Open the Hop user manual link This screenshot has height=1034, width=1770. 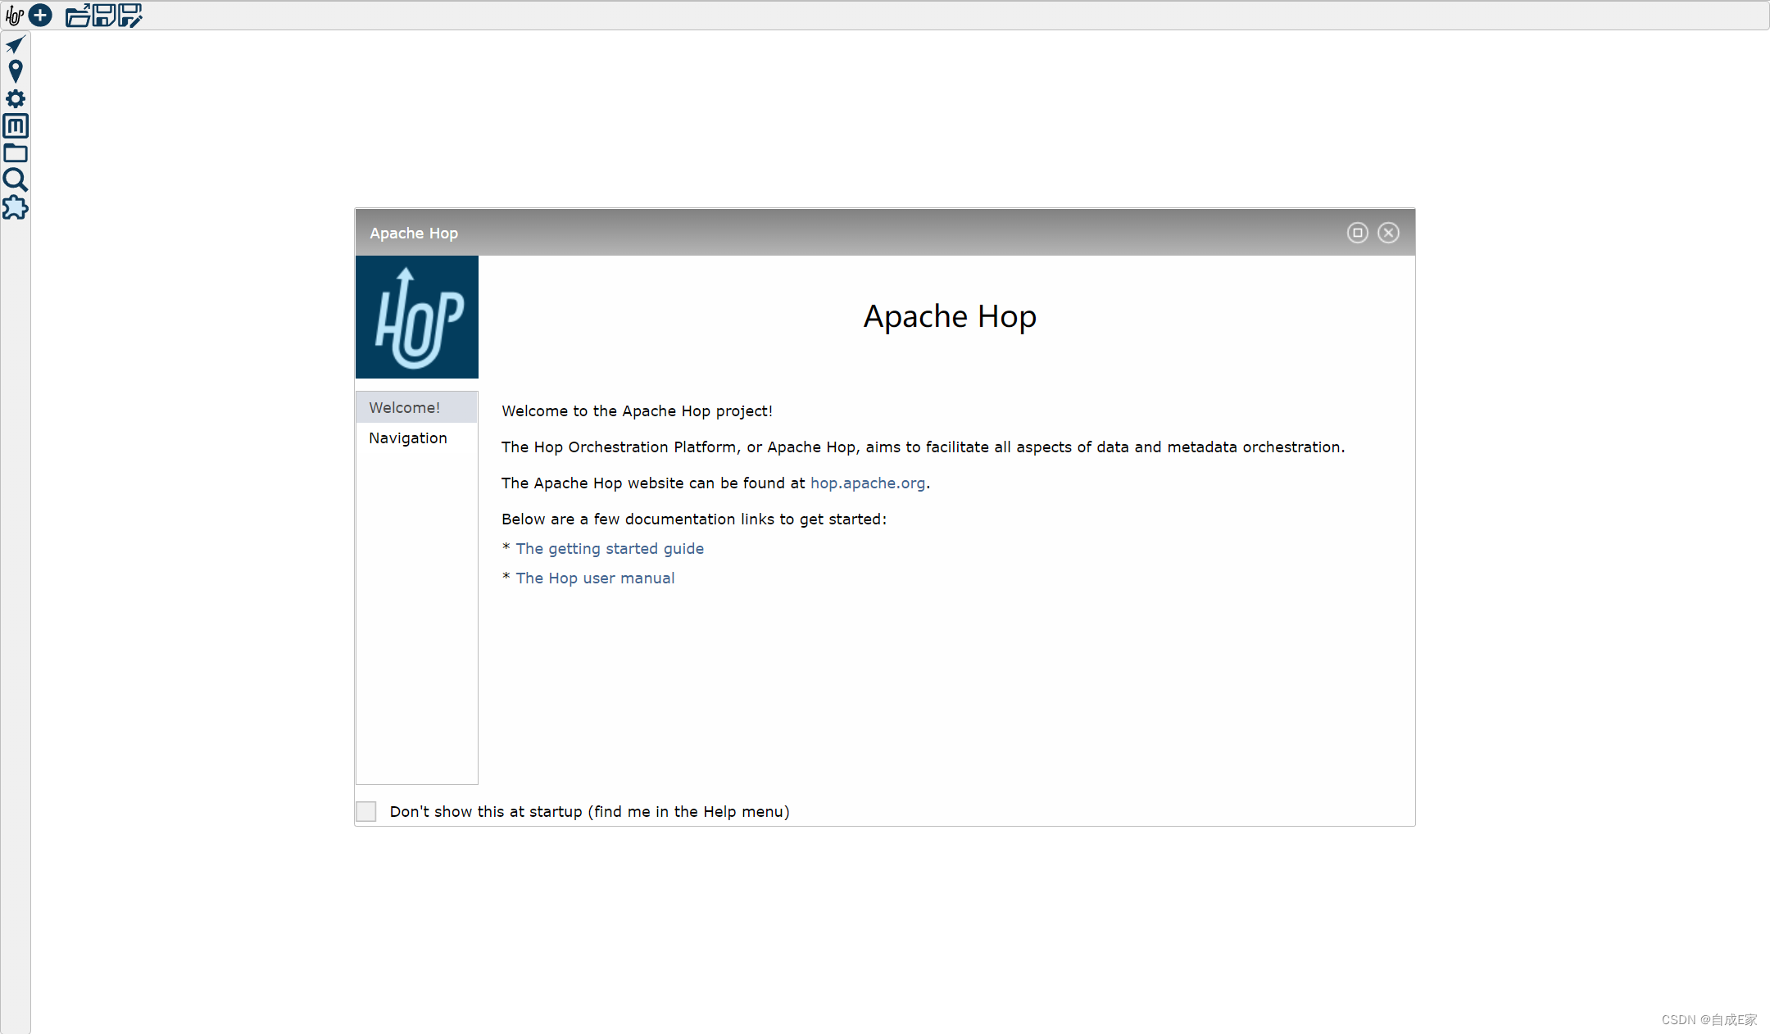point(595,578)
